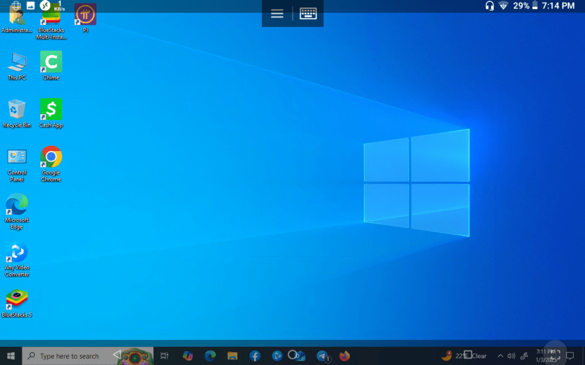Open File Explorer from the taskbar

(233, 356)
